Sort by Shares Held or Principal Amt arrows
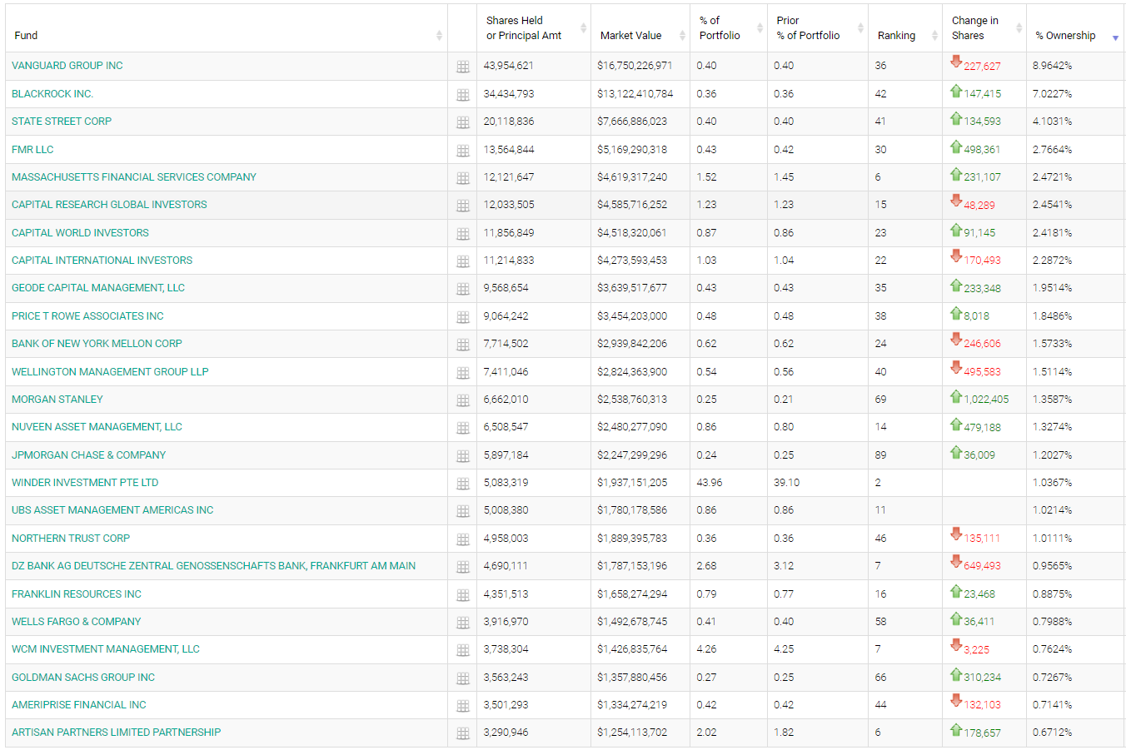 pos(583,28)
